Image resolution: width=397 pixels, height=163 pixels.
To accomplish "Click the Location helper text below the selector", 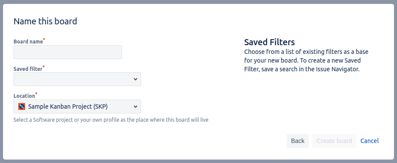I will pyautogui.click(x=111, y=120).
